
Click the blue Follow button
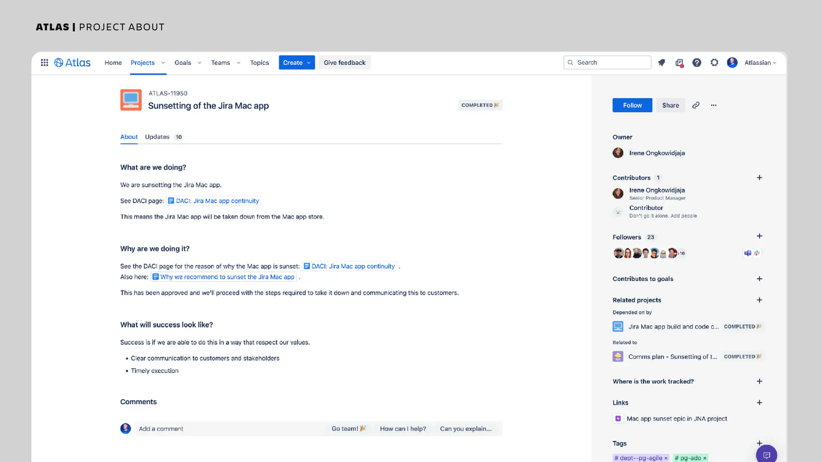pos(632,105)
